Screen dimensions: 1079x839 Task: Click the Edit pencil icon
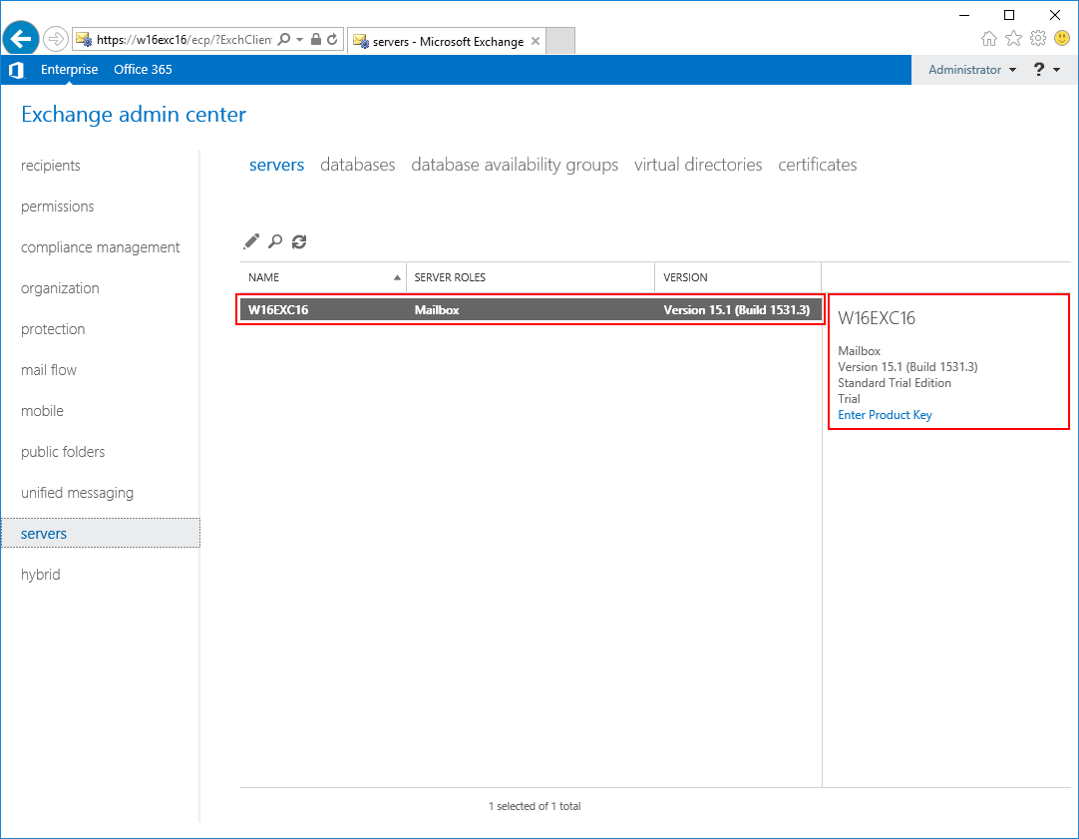tap(251, 241)
